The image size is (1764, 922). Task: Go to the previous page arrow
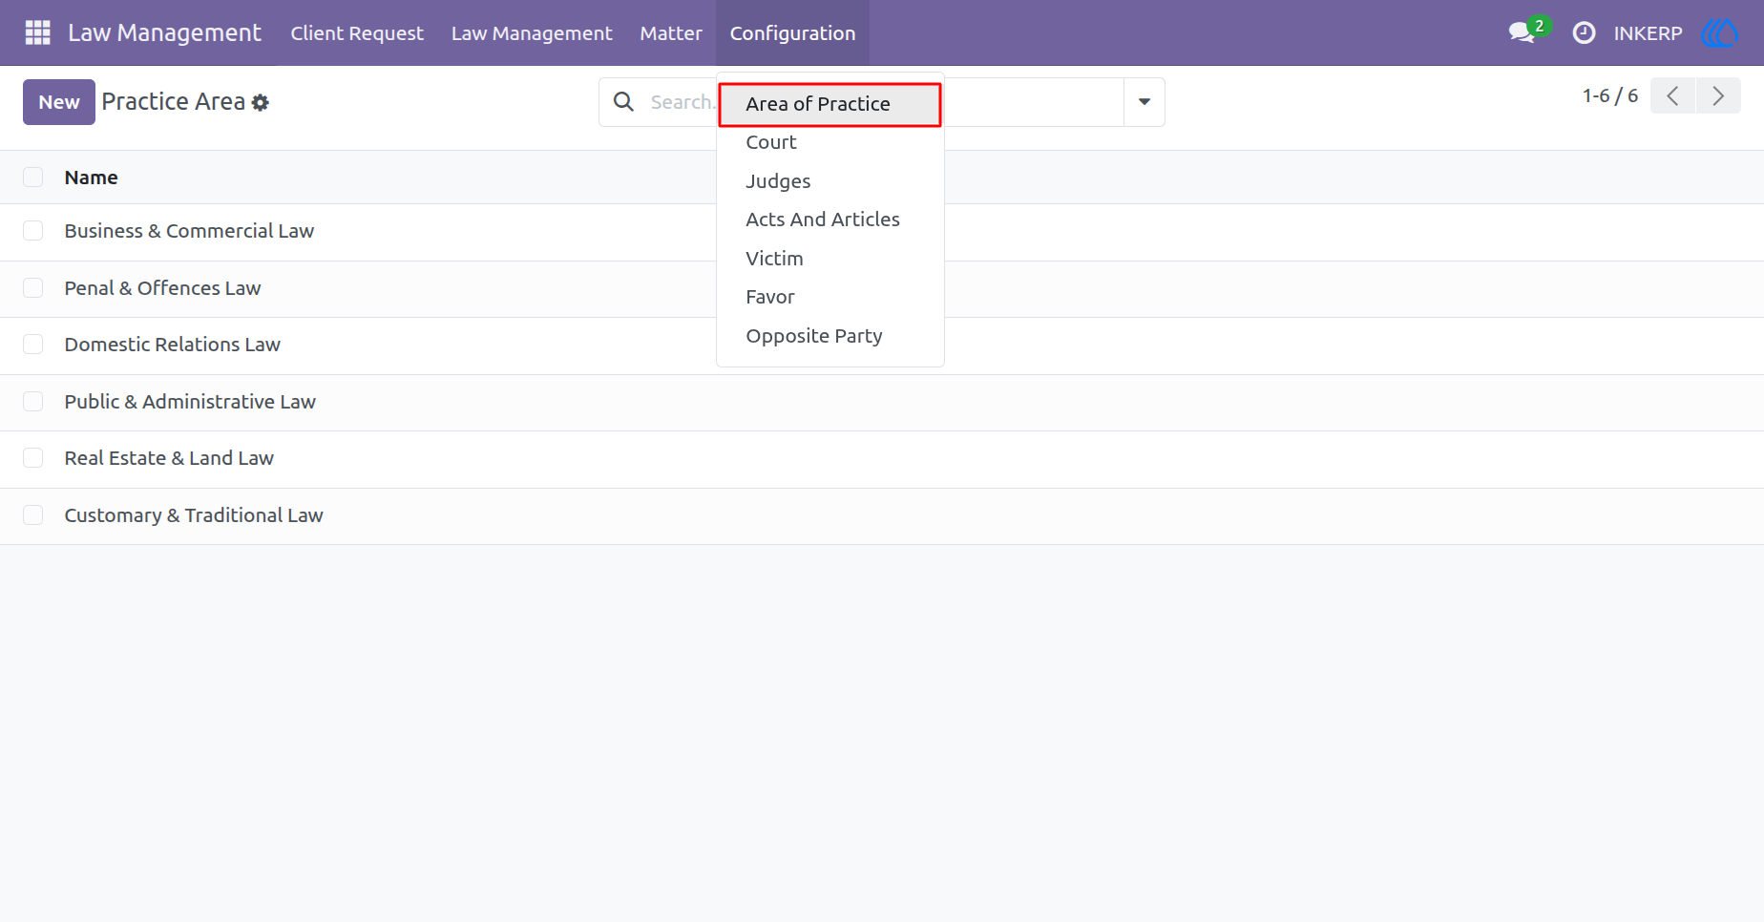[x=1672, y=95]
